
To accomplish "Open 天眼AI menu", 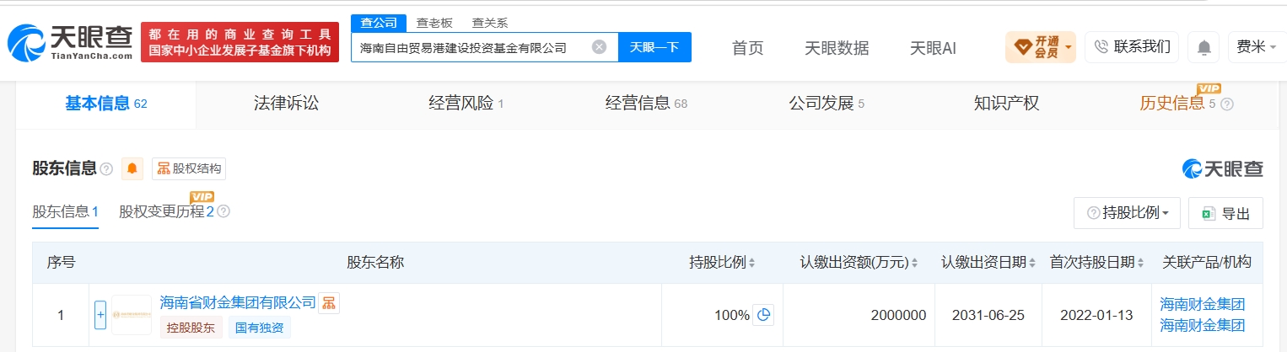I will coord(933,48).
